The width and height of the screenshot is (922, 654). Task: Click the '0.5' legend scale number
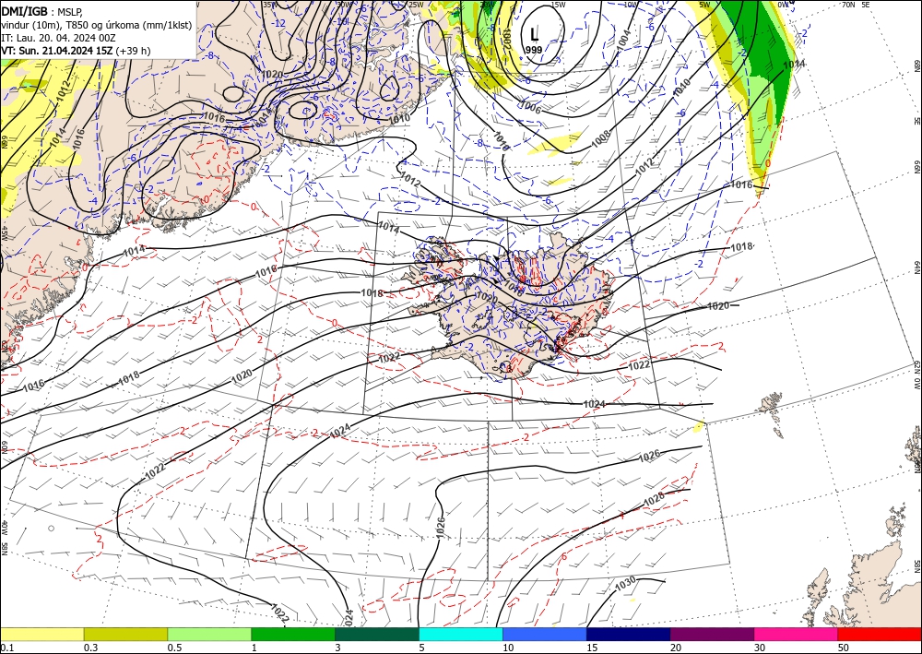pos(174,648)
